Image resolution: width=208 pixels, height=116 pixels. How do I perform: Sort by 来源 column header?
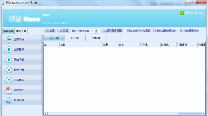110,45
